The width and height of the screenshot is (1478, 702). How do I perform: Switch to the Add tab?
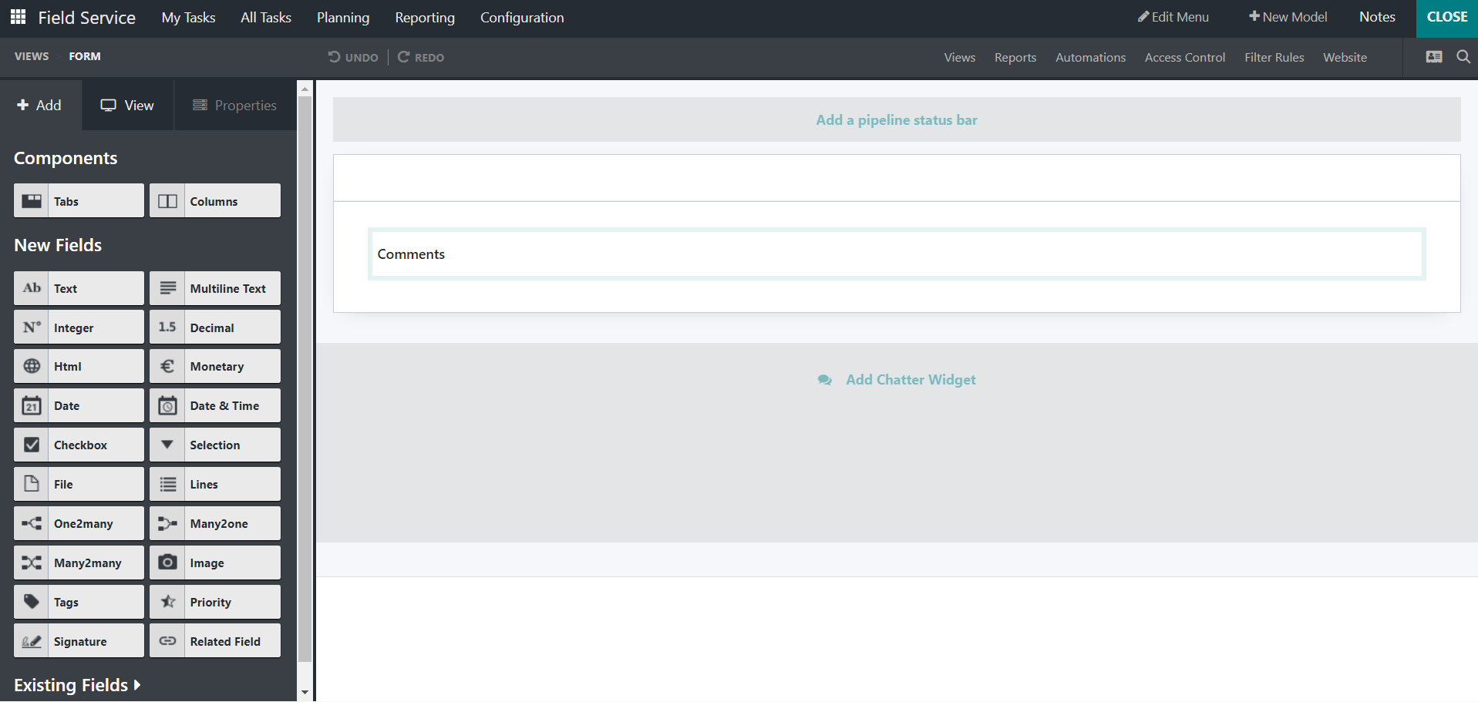pos(41,105)
